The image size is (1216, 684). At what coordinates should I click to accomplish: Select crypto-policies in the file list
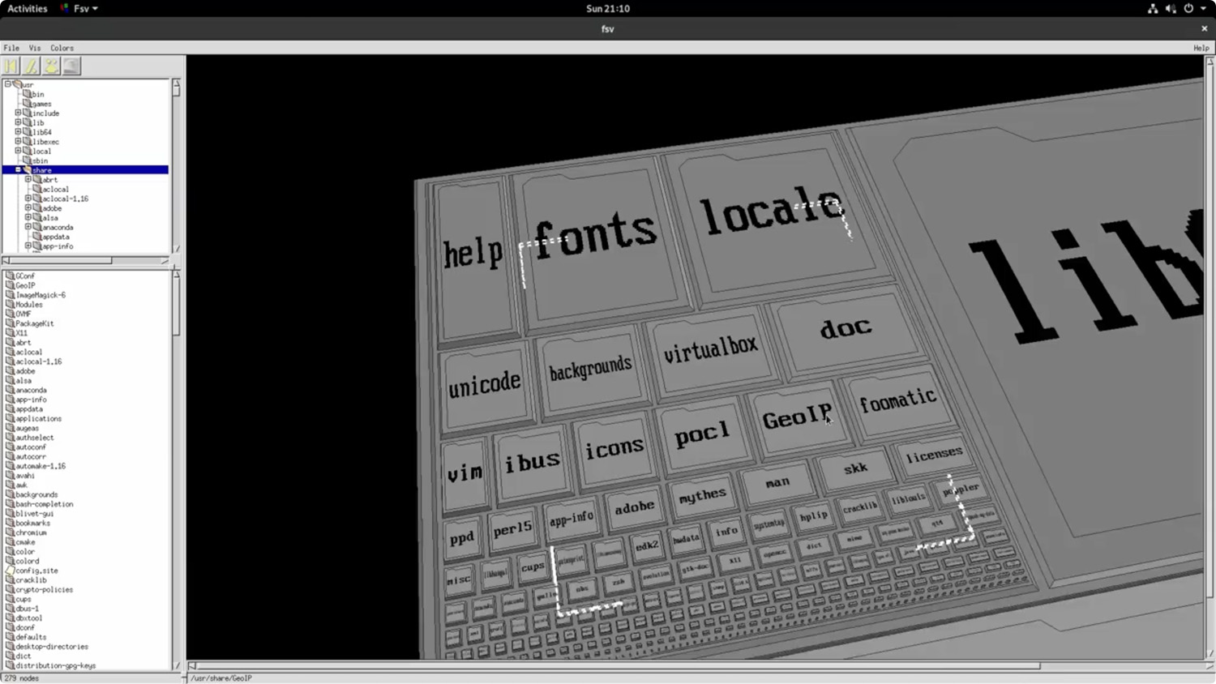[44, 590]
